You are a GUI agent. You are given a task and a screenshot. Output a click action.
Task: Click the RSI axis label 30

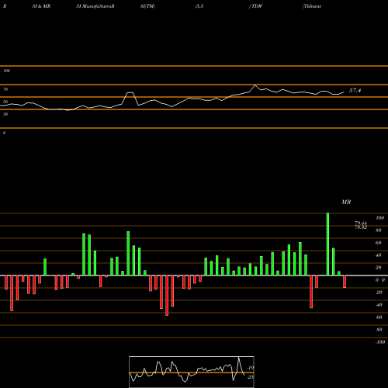[5, 114]
